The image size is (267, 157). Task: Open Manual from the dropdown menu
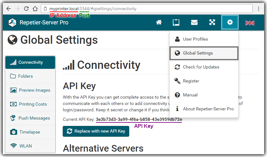click(204, 95)
